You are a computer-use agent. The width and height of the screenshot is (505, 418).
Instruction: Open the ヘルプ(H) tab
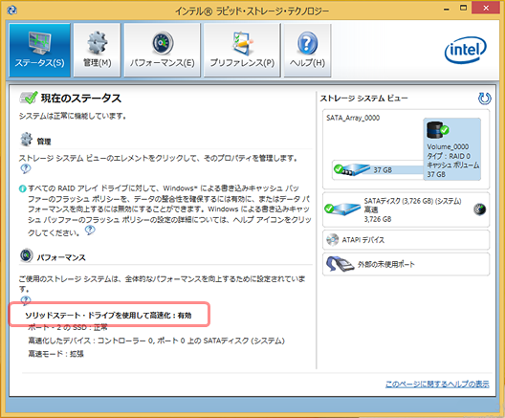307,50
